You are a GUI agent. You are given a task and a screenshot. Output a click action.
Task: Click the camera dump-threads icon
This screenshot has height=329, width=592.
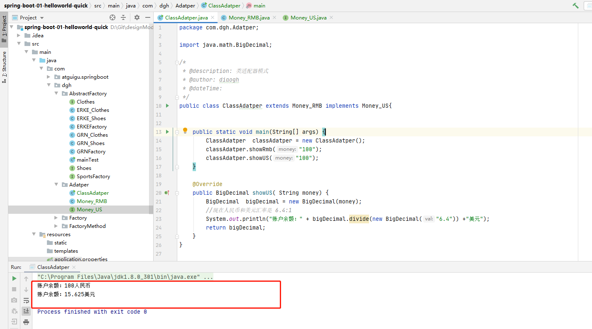coord(14,300)
